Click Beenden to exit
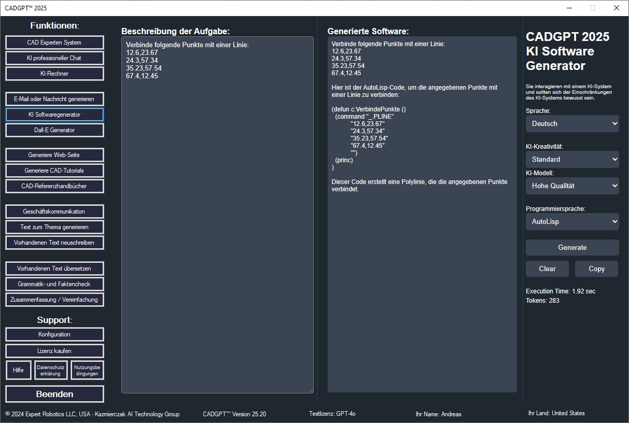Screen dimensions: 629x423 point(54,394)
